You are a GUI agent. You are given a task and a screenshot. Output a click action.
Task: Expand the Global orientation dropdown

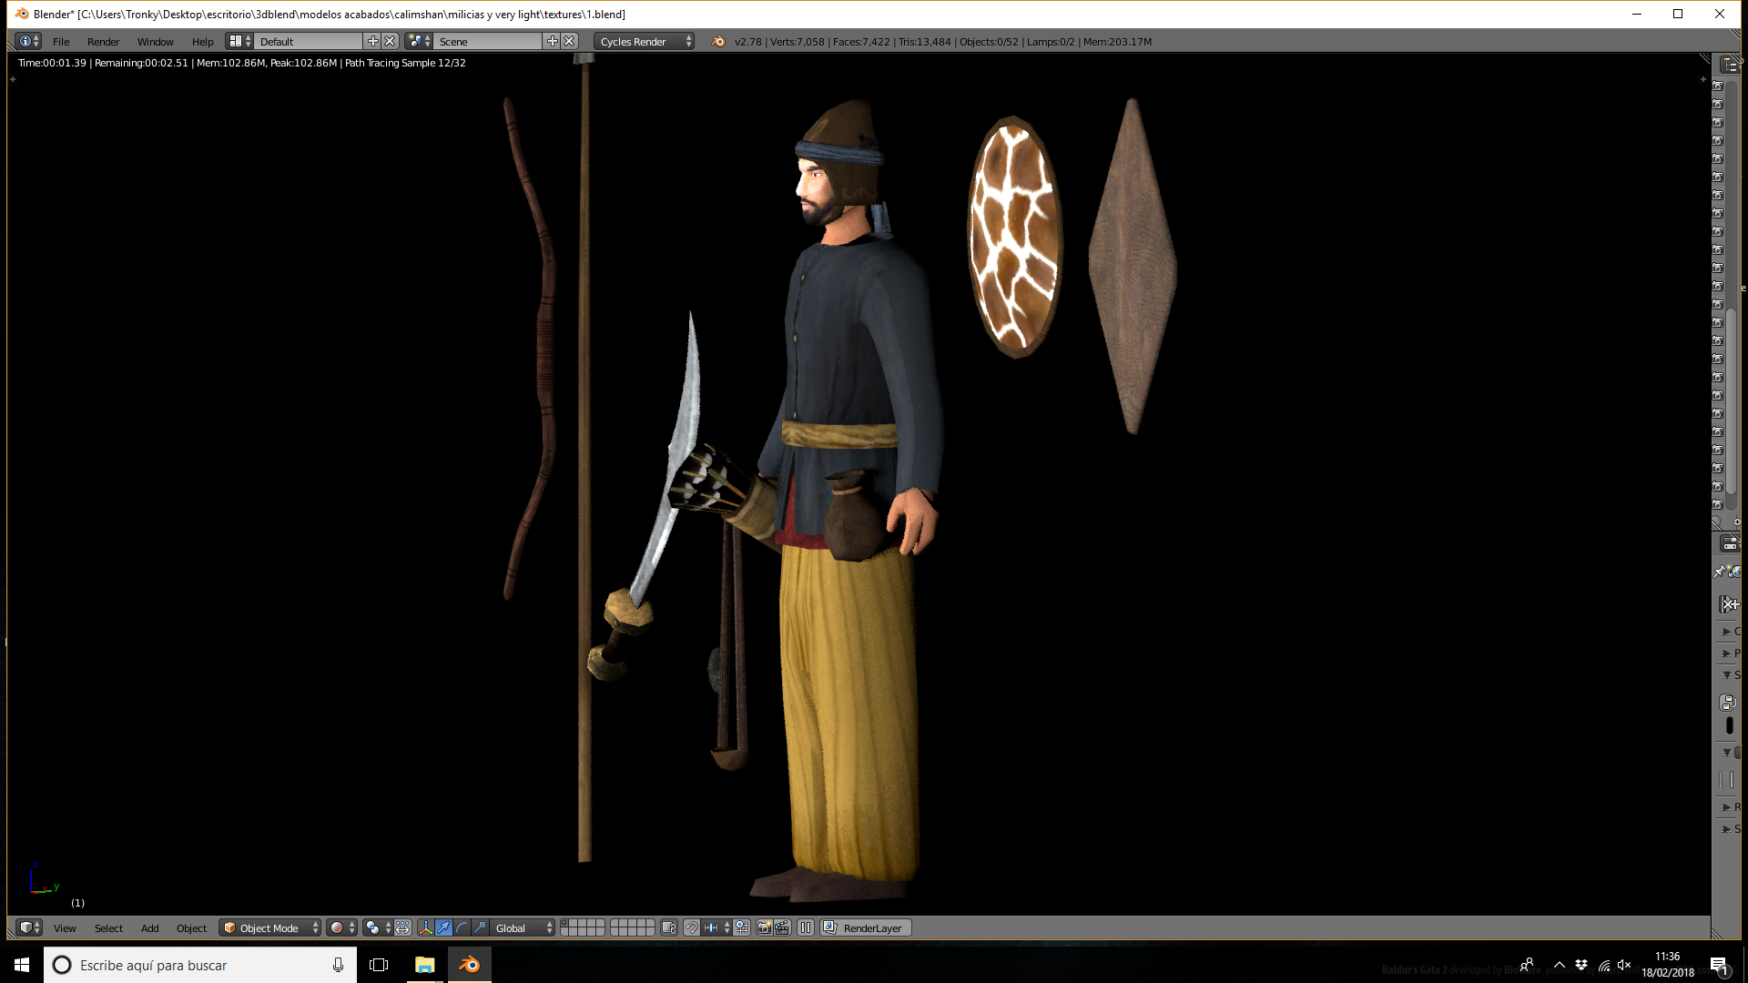click(x=523, y=927)
